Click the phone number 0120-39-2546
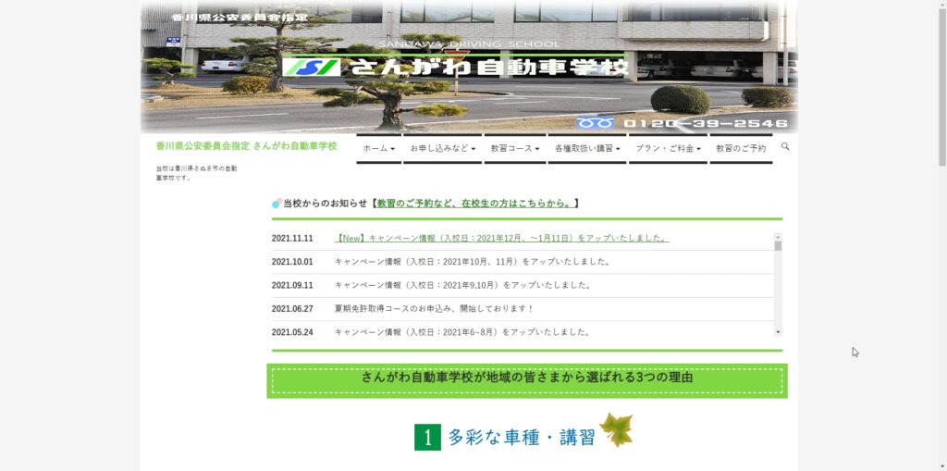 [x=706, y=123]
